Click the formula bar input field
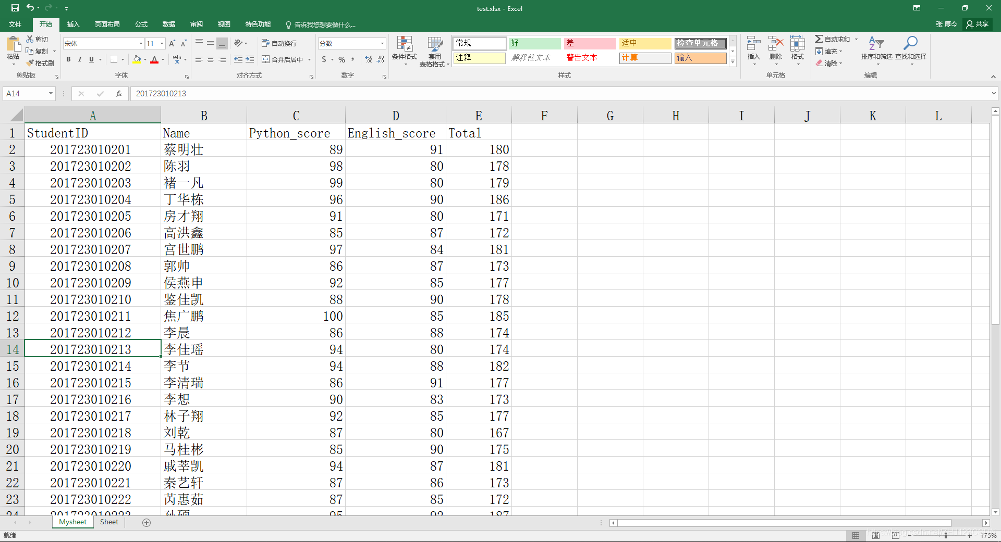The image size is (1001, 542). point(560,94)
